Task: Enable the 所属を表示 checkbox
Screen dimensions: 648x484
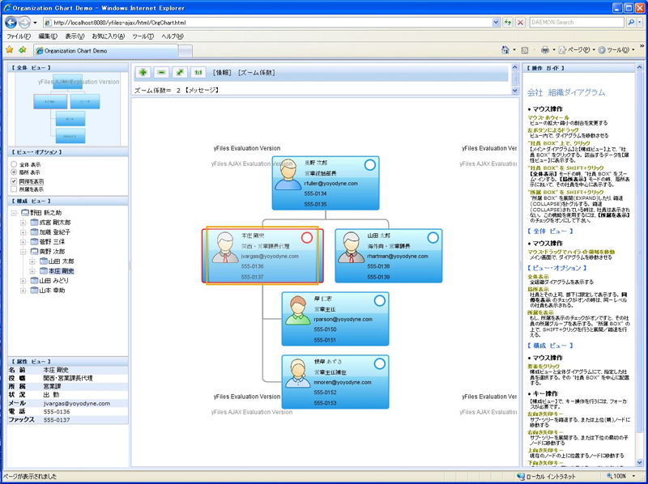Action: (14, 190)
